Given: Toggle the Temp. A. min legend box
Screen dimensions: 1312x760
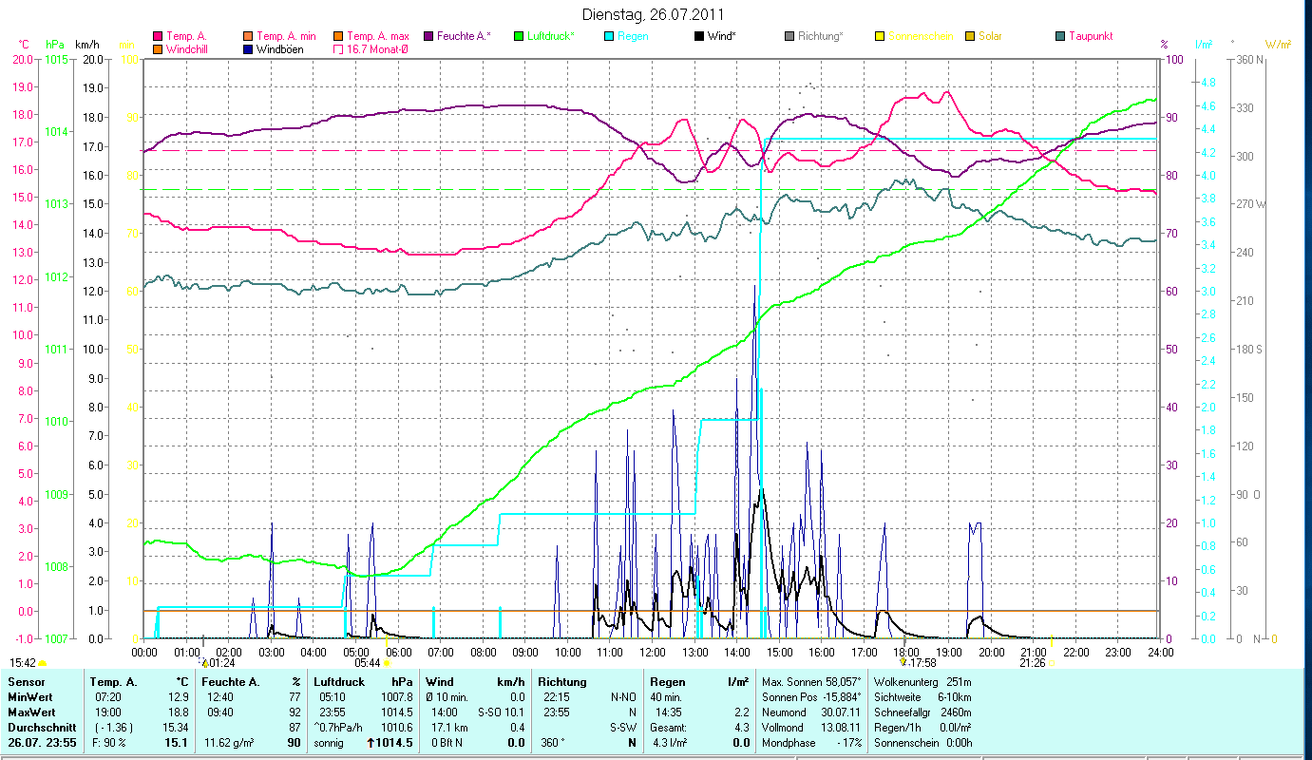Looking at the screenshot, I should click(x=248, y=36).
